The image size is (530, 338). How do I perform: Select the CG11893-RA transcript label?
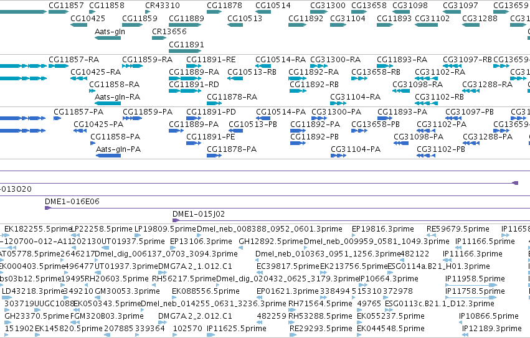coord(402,60)
